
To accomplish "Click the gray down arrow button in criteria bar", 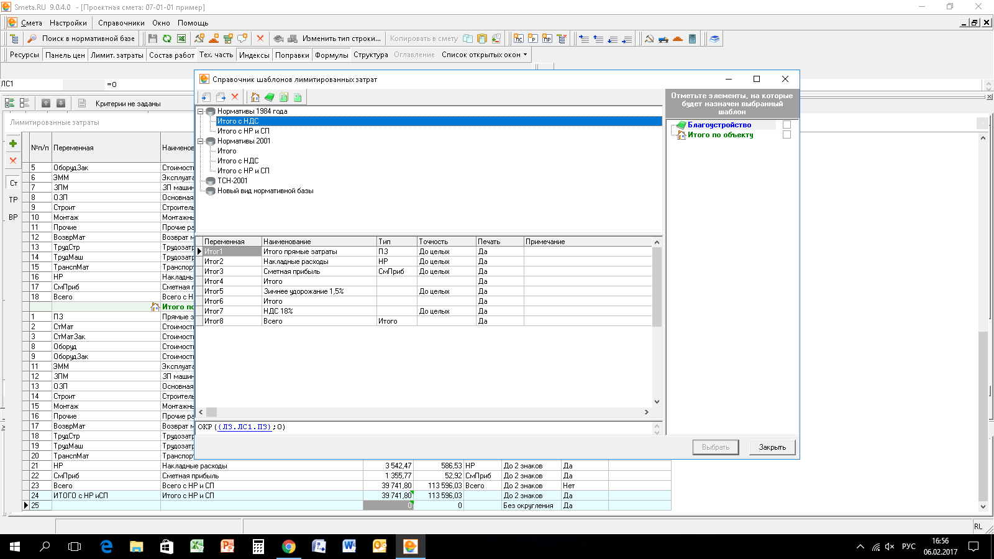I will (x=61, y=103).
